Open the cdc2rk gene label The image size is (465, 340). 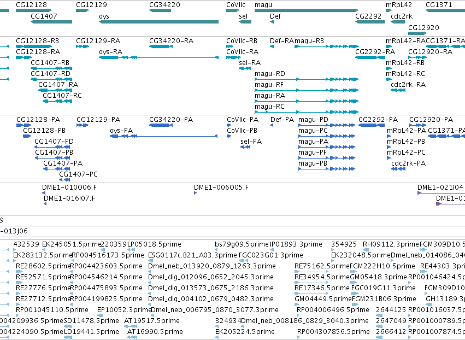click(x=402, y=16)
